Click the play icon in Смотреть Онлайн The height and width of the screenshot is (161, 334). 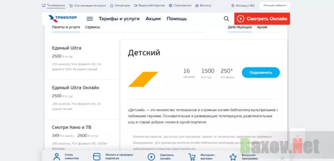241,19
